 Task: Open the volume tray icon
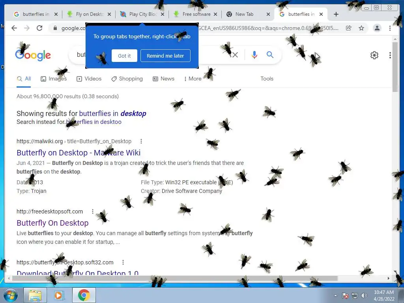point(364,296)
